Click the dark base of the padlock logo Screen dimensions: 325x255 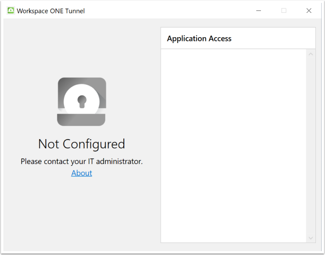82,120
